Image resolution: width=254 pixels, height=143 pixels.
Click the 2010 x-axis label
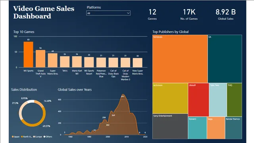[x=127, y=137]
